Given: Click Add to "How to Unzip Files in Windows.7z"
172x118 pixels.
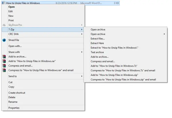Looking at the screenshot, I should coord(126,66).
